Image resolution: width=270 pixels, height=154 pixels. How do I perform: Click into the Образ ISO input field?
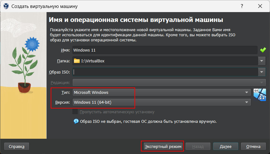[165, 72]
